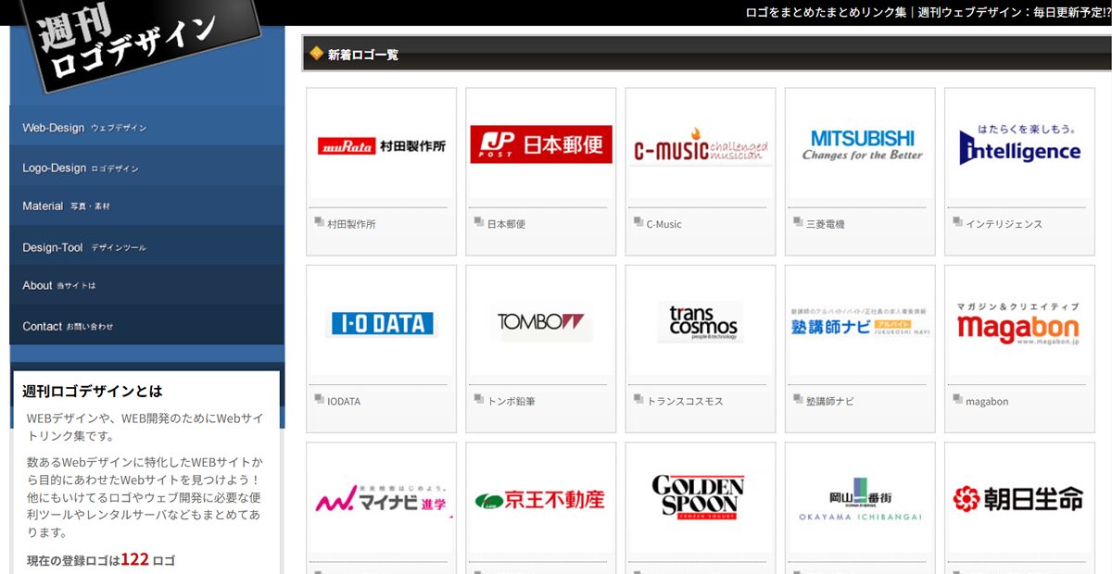View the 朝日生命 logo thumbnail
This screenshot has width=1112, height=574.
[x=1019, y=500]
